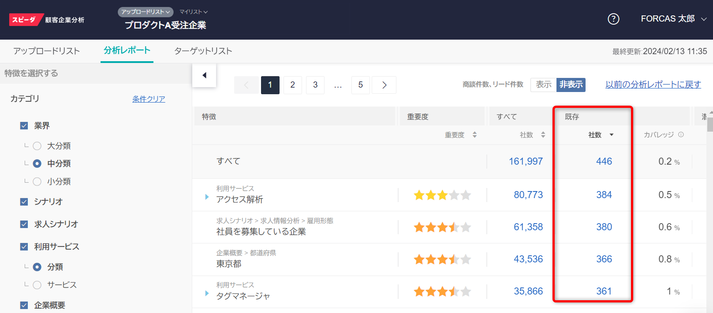Screen dimensions: 713x313
Task: Click the help question mark icon
Action: [613, 19]
